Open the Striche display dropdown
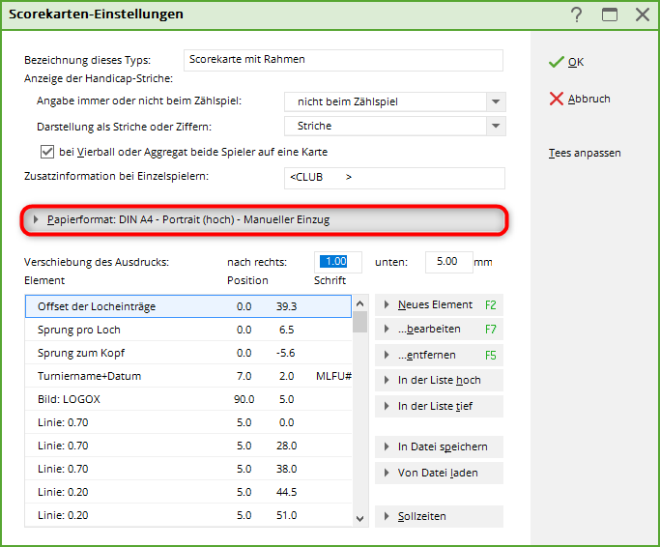The image size is (660, 547). [496, 126]
